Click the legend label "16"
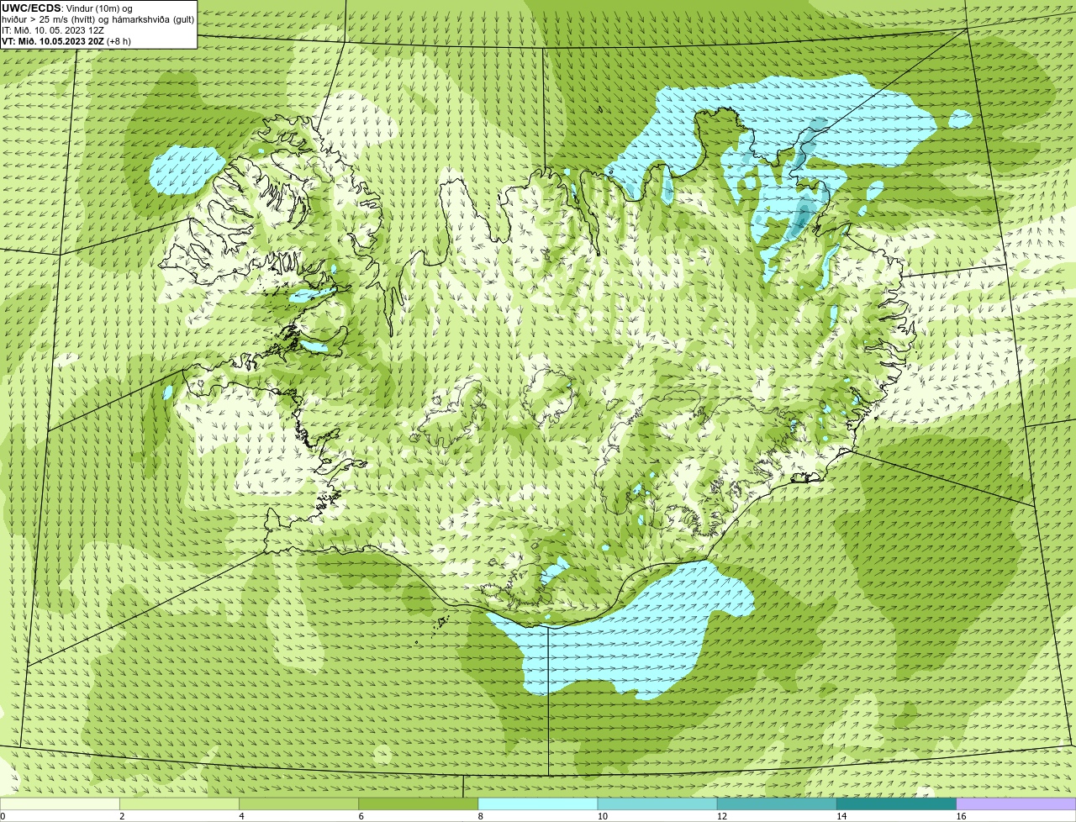The height and width of the screenshot is (822, 1076). tap(960, 816)
